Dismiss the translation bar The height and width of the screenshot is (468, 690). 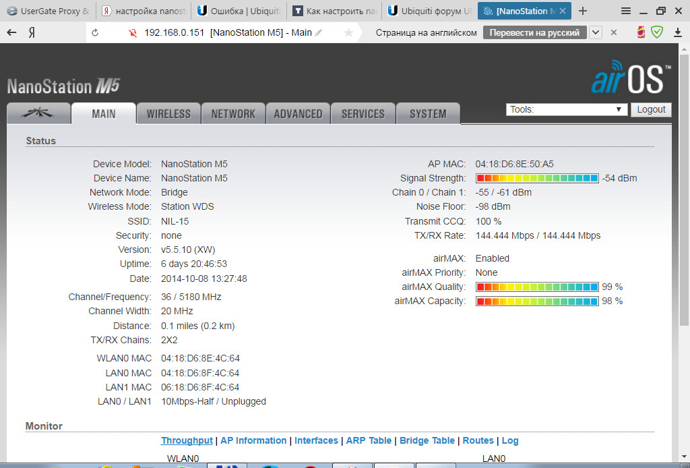coord(614,32)
